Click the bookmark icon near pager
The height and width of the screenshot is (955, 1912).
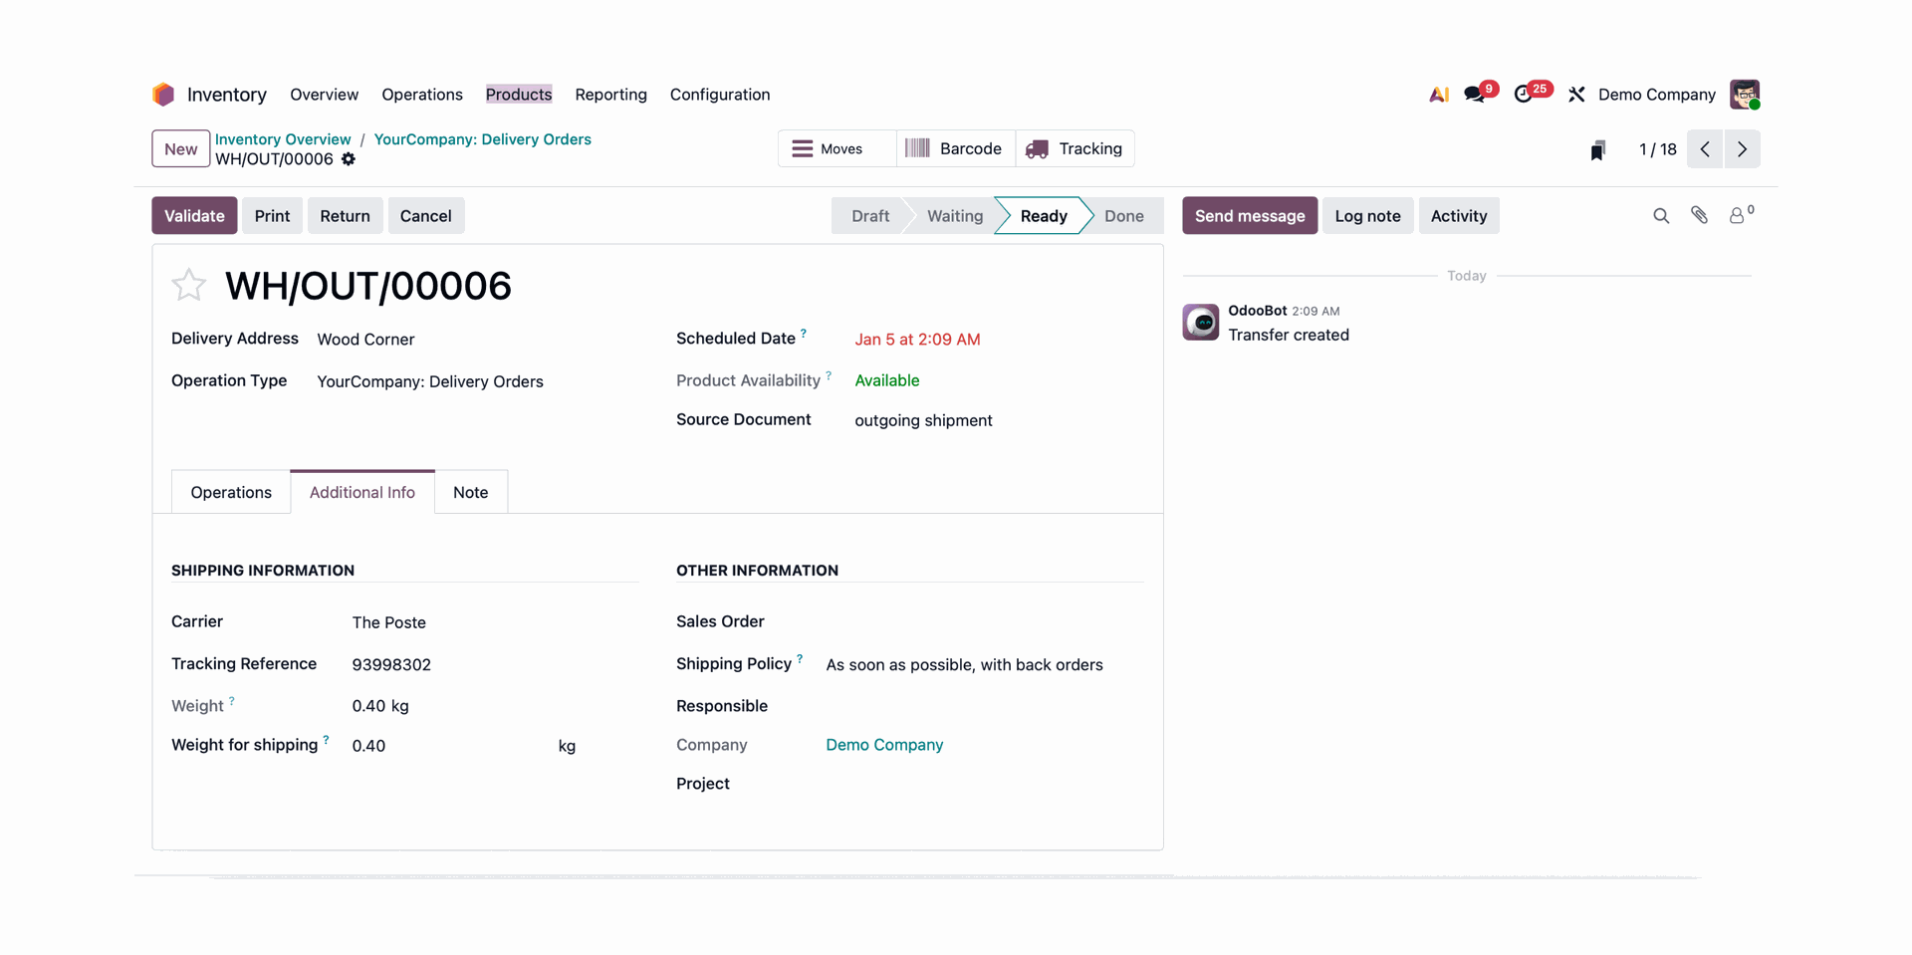pyautogui.click(x=1597, y=150)
